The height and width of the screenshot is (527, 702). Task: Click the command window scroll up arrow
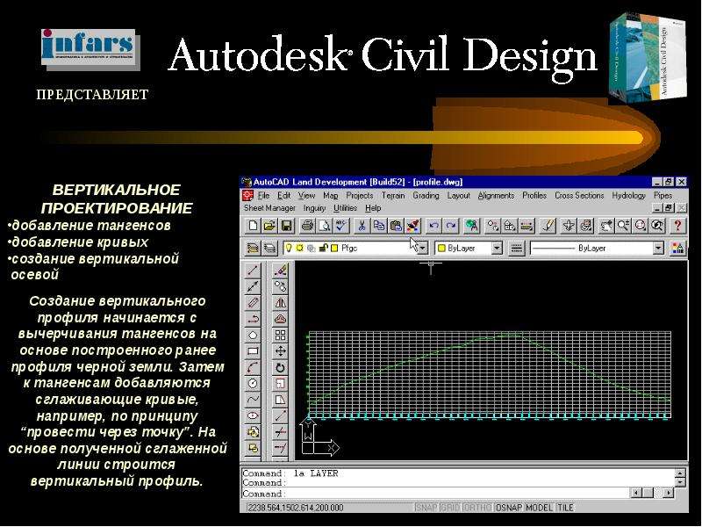(680, 473)
